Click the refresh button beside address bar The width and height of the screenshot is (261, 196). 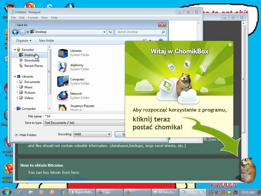(110, 32)
